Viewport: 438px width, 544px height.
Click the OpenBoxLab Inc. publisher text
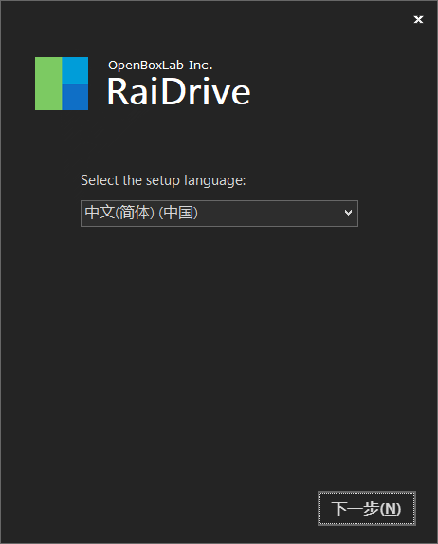[x=160, y=66]
